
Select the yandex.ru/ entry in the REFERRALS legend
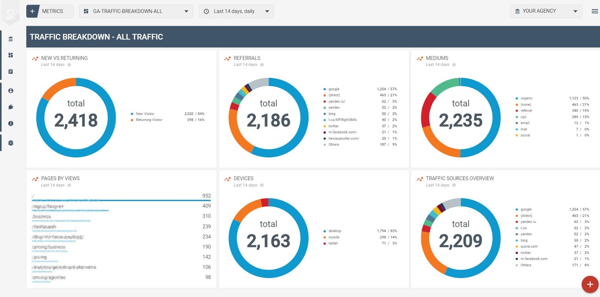[337, 101]
